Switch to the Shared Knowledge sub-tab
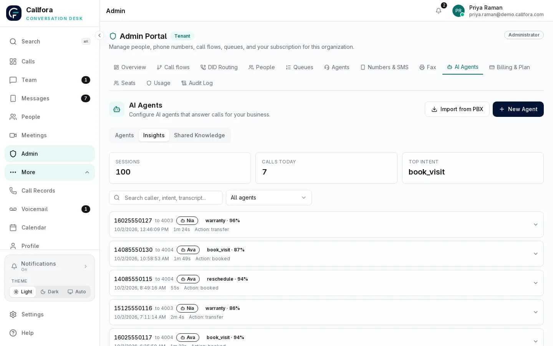Image resolution: width=553 pixels, height=346 pixels. tap(199, 135)
